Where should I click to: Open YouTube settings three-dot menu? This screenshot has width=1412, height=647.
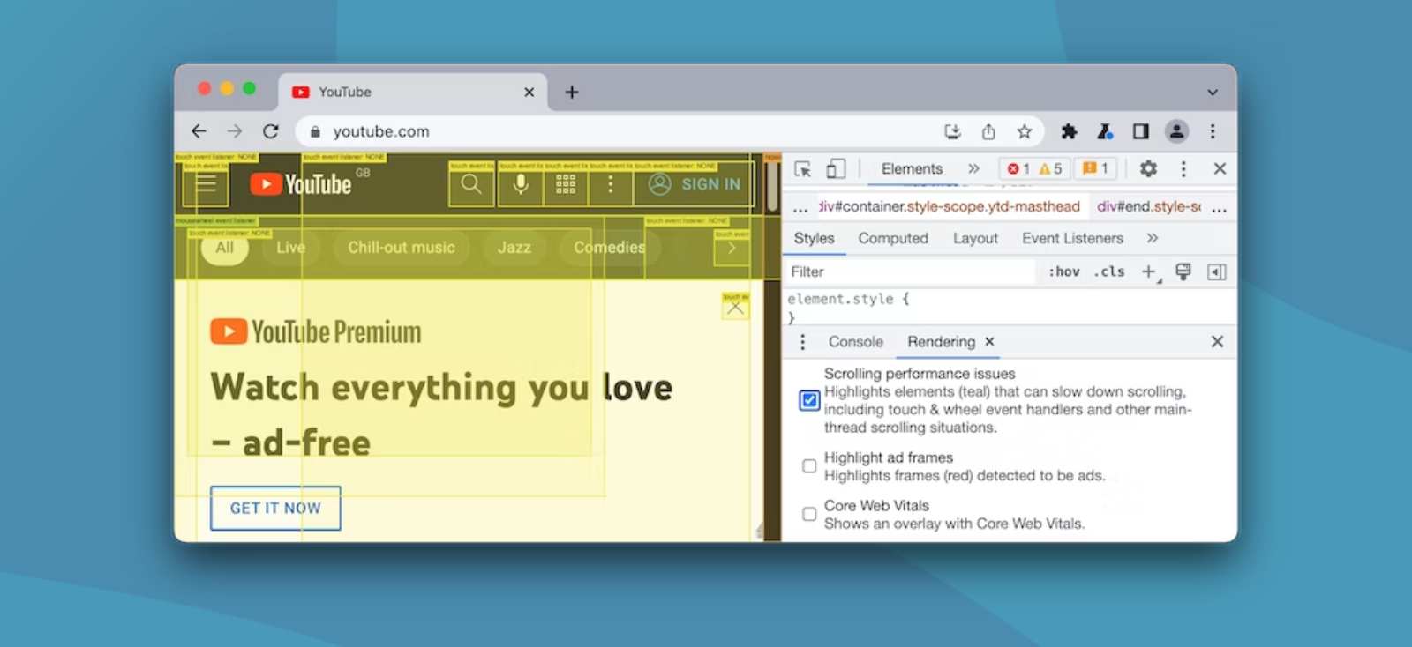pos(610,183)
